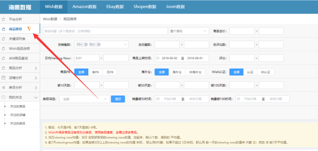Image resolution: width=318 pixels, height=151 pixels.
Task: Select 非海外仓 option
Action: tap(195, 72)
